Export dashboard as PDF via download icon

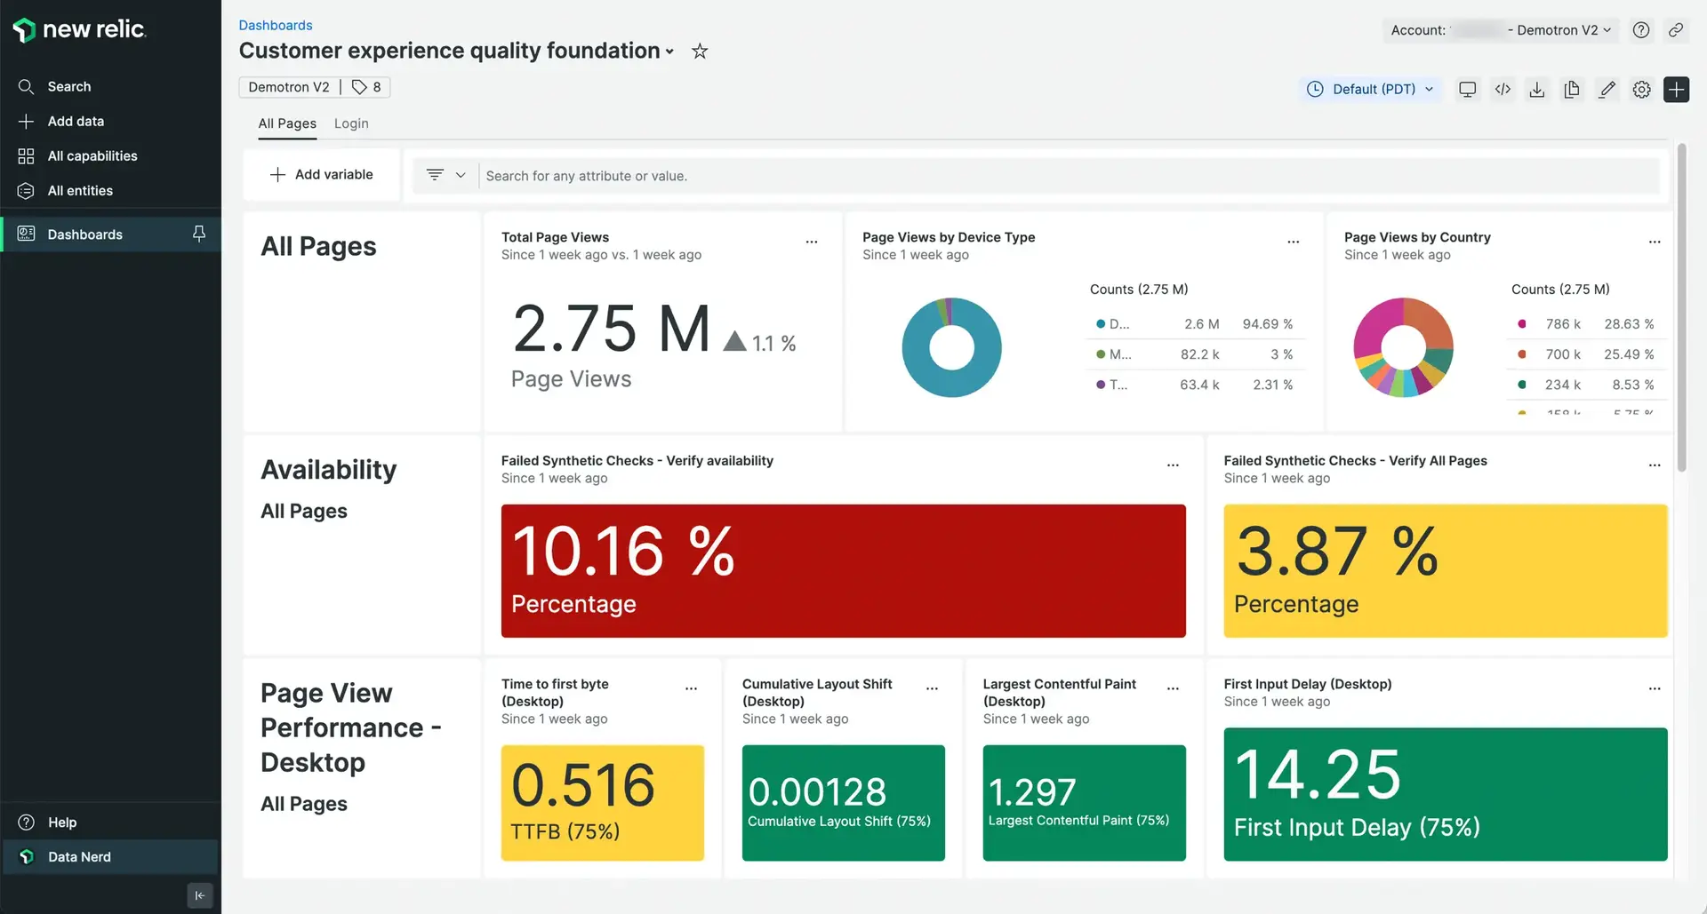point(1537,89)
